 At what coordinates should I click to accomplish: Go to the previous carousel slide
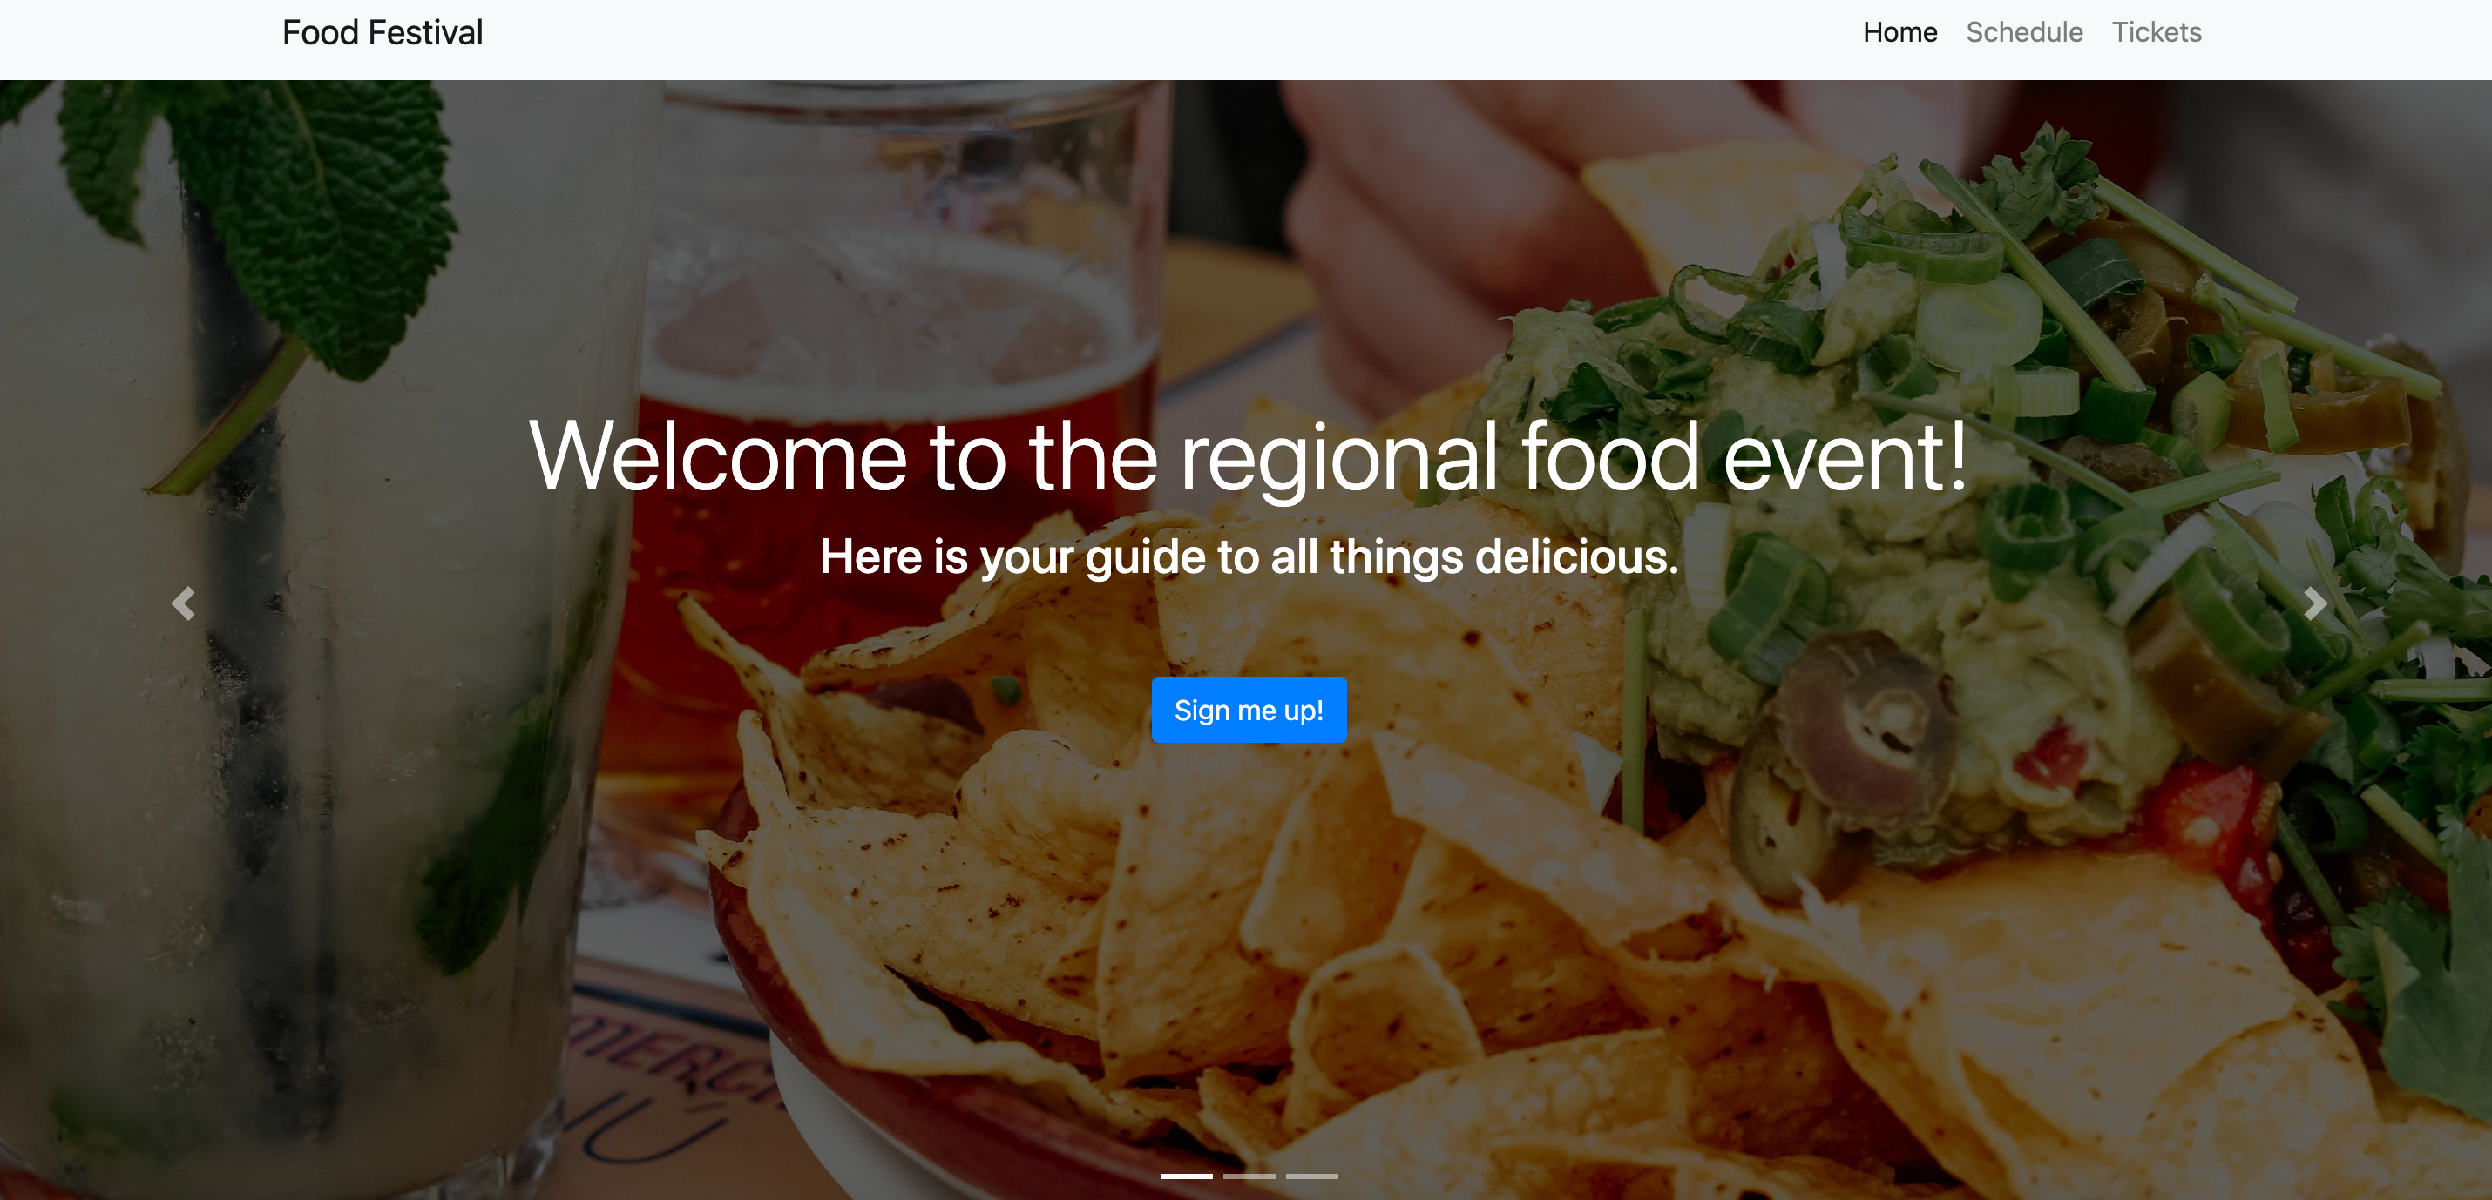[184, 603]
